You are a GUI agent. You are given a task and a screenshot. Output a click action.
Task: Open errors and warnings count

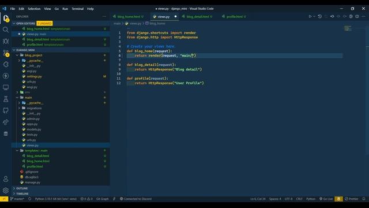(x=86, y=199)
